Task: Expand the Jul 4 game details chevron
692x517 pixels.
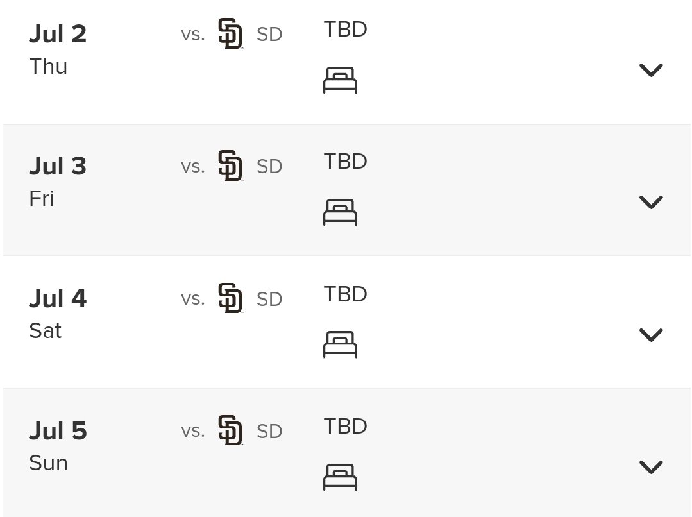Action: coord(651,335)
